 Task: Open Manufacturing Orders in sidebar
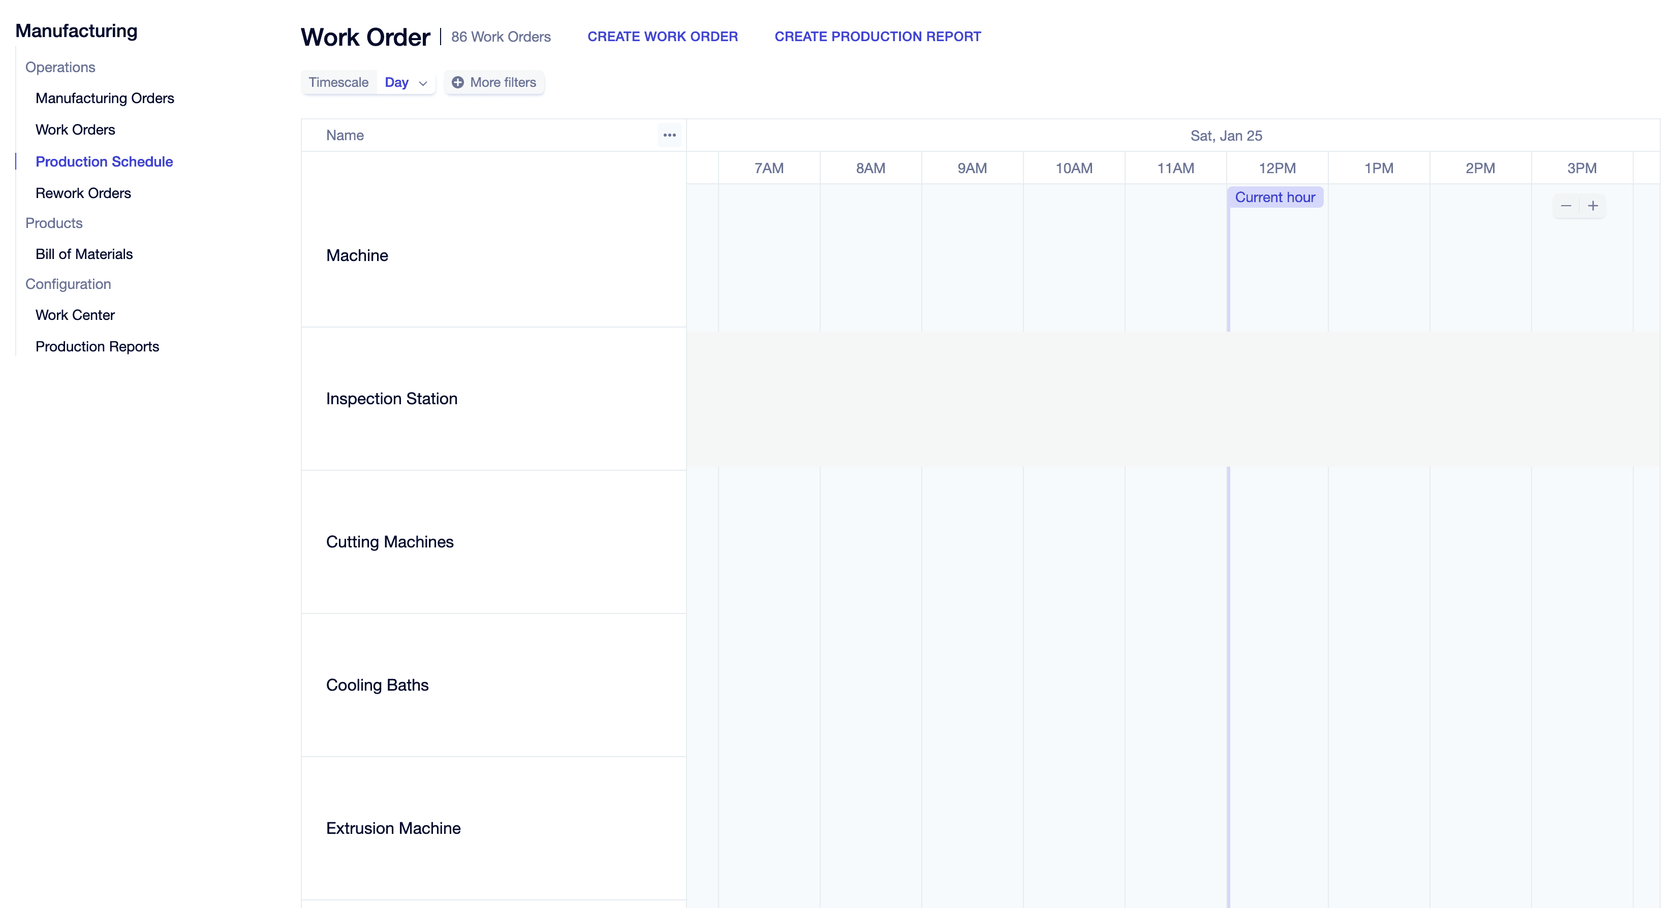tap(104, 99)
